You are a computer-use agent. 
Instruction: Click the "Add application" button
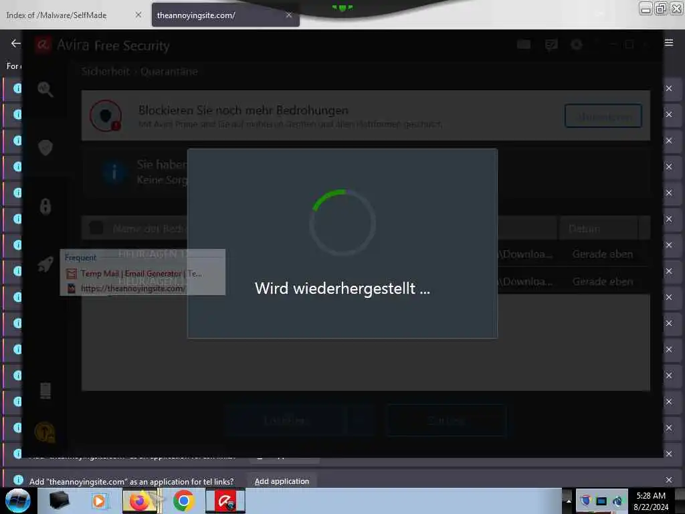coord(282,481)
